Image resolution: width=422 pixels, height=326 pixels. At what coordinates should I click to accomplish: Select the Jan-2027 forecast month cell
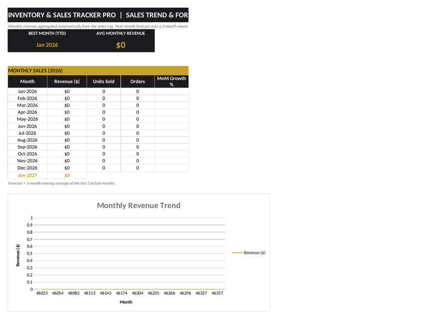tap(28, 175)
